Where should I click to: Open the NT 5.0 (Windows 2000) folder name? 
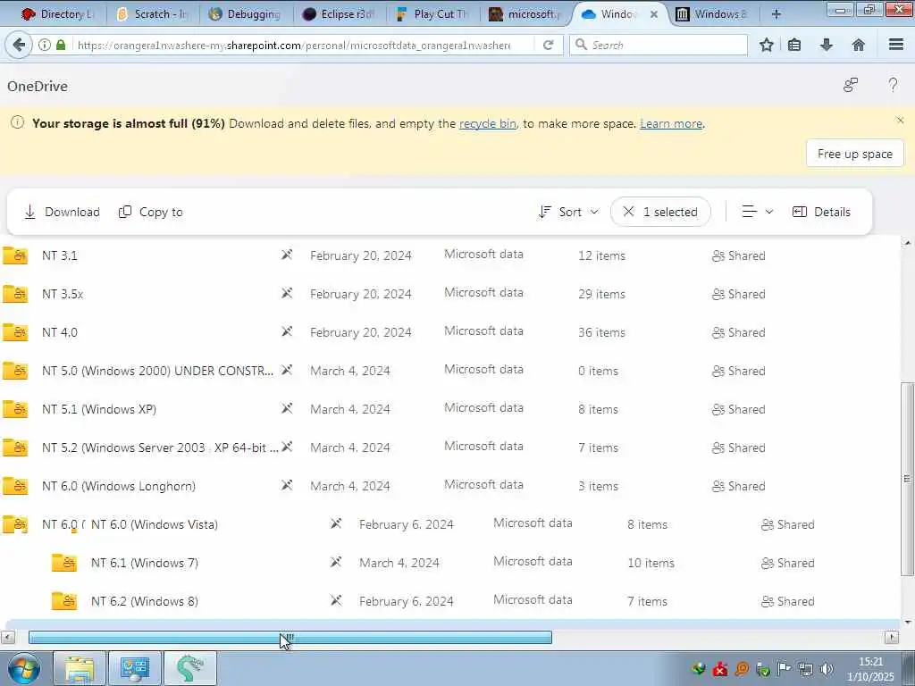157,371
